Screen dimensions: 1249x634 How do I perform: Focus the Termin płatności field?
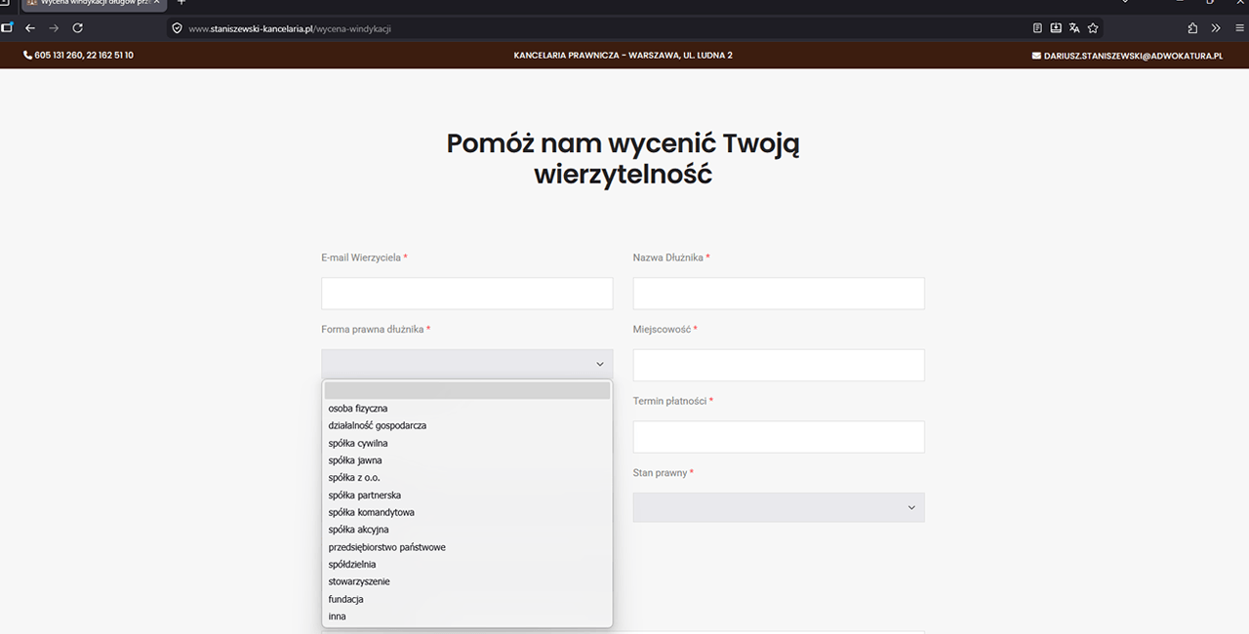[x=779, y=437]
